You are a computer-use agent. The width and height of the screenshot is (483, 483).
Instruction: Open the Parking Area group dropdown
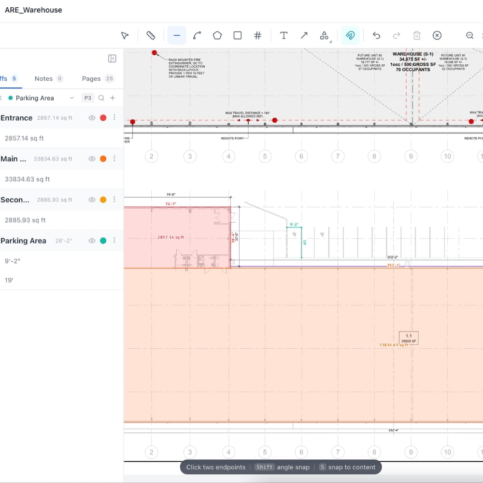click(71, 98)
